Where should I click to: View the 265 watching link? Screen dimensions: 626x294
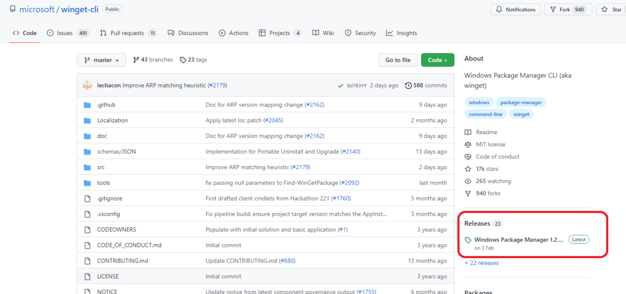pos(488,181)
